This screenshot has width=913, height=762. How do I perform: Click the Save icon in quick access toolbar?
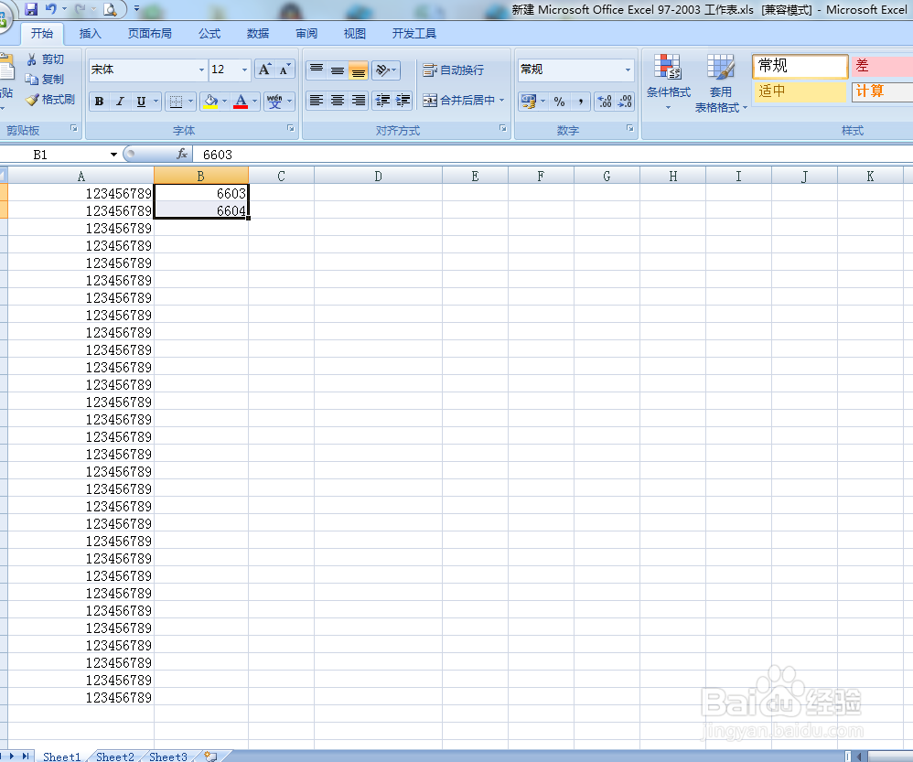31,9
